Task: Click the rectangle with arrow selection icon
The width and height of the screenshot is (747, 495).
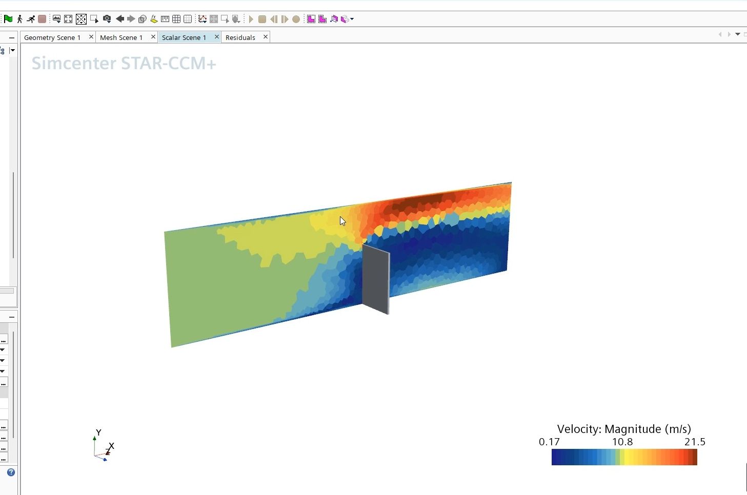Action: click(x=225, y=19)
